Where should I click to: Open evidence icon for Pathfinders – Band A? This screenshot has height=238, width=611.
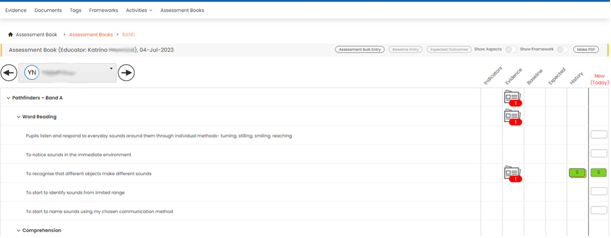coord(513,98)
